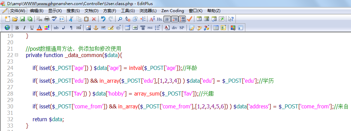
Task: Cut selection using the scissors icon
Action: click(71, 19)
